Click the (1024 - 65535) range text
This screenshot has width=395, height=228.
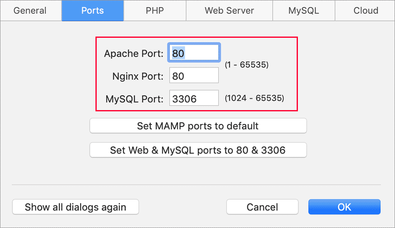click(x=254, y=98)
